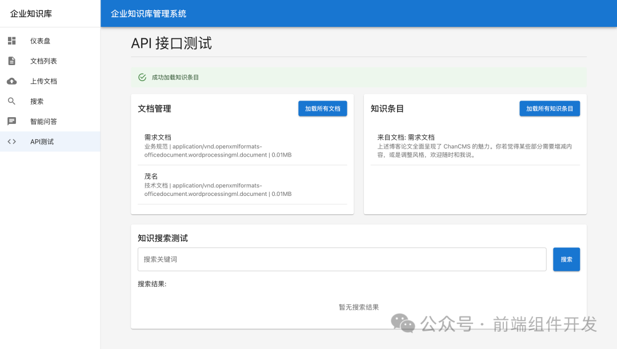Click the 搜索关键词 input field
The width and height of the screenshot is (617, 349).
342,259
